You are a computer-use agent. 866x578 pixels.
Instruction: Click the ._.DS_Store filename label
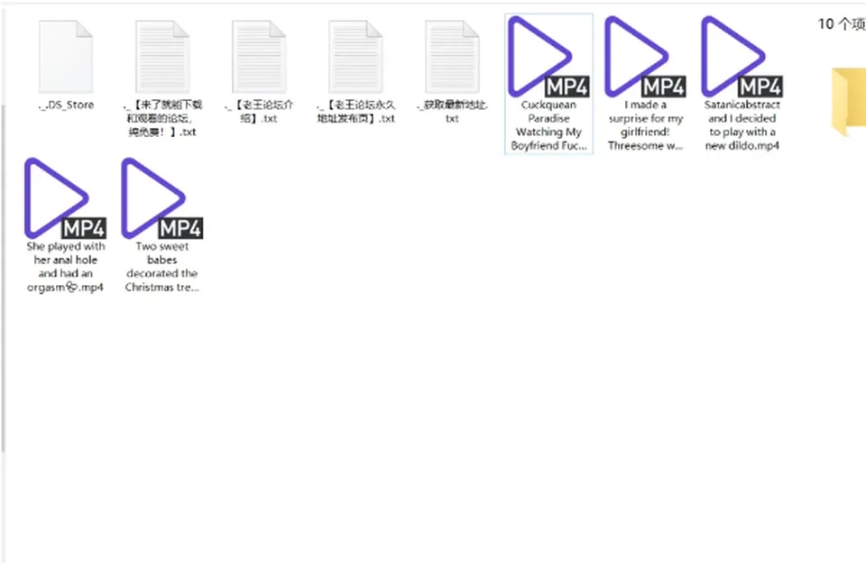[x=66, y=105]
